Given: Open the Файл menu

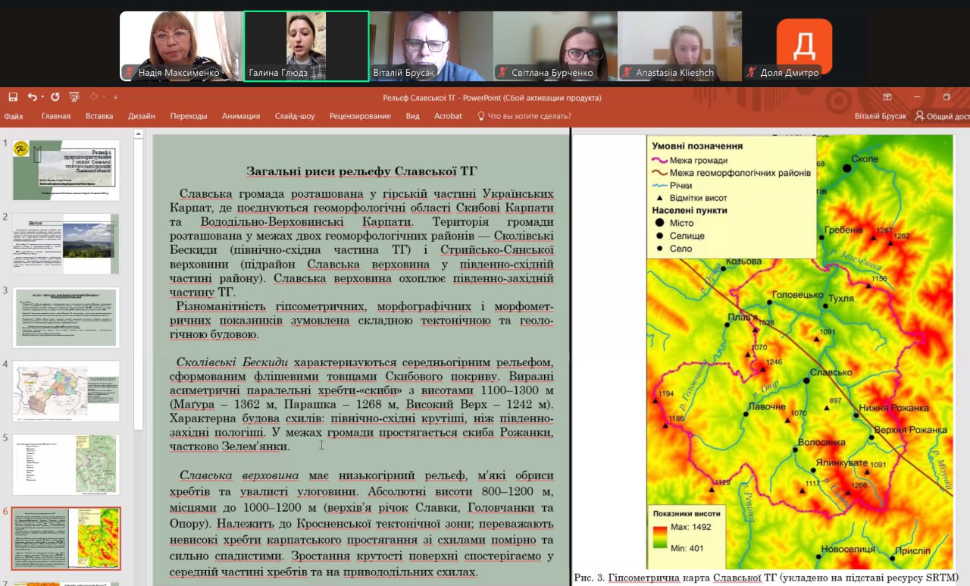Looking at the screenshot, I should click(13, 116).
